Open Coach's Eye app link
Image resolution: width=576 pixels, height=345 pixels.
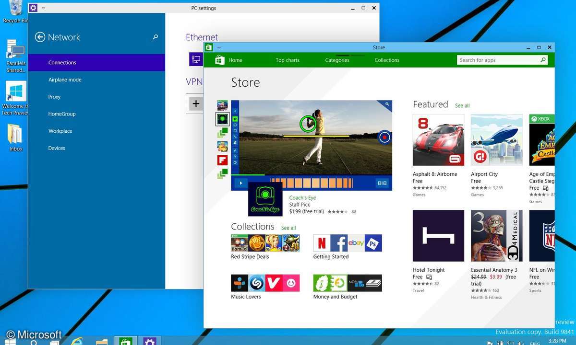coord(302,197)
